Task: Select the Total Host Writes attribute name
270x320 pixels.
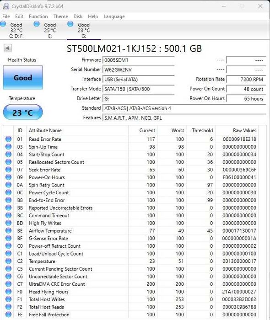Action: click(x=47, y=299)
